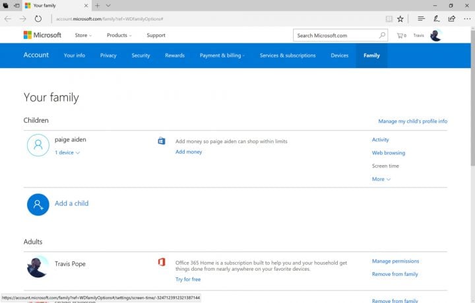Open Manage my child's profile info

pos(412,121)
